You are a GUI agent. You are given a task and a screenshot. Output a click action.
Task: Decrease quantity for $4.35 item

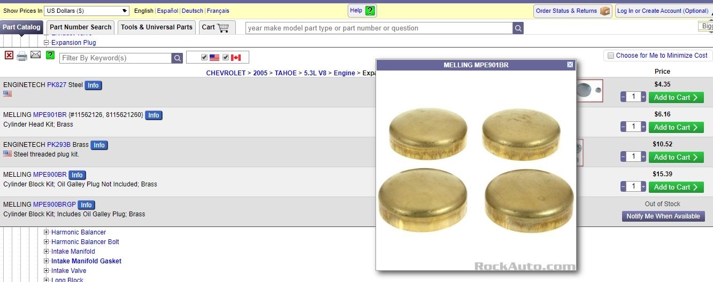point(623,97)
